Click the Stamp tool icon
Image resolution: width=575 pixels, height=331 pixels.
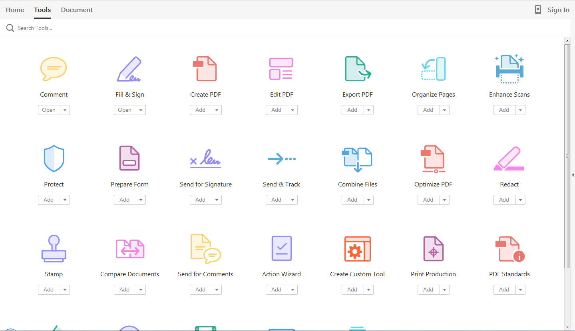click(54, 248)
